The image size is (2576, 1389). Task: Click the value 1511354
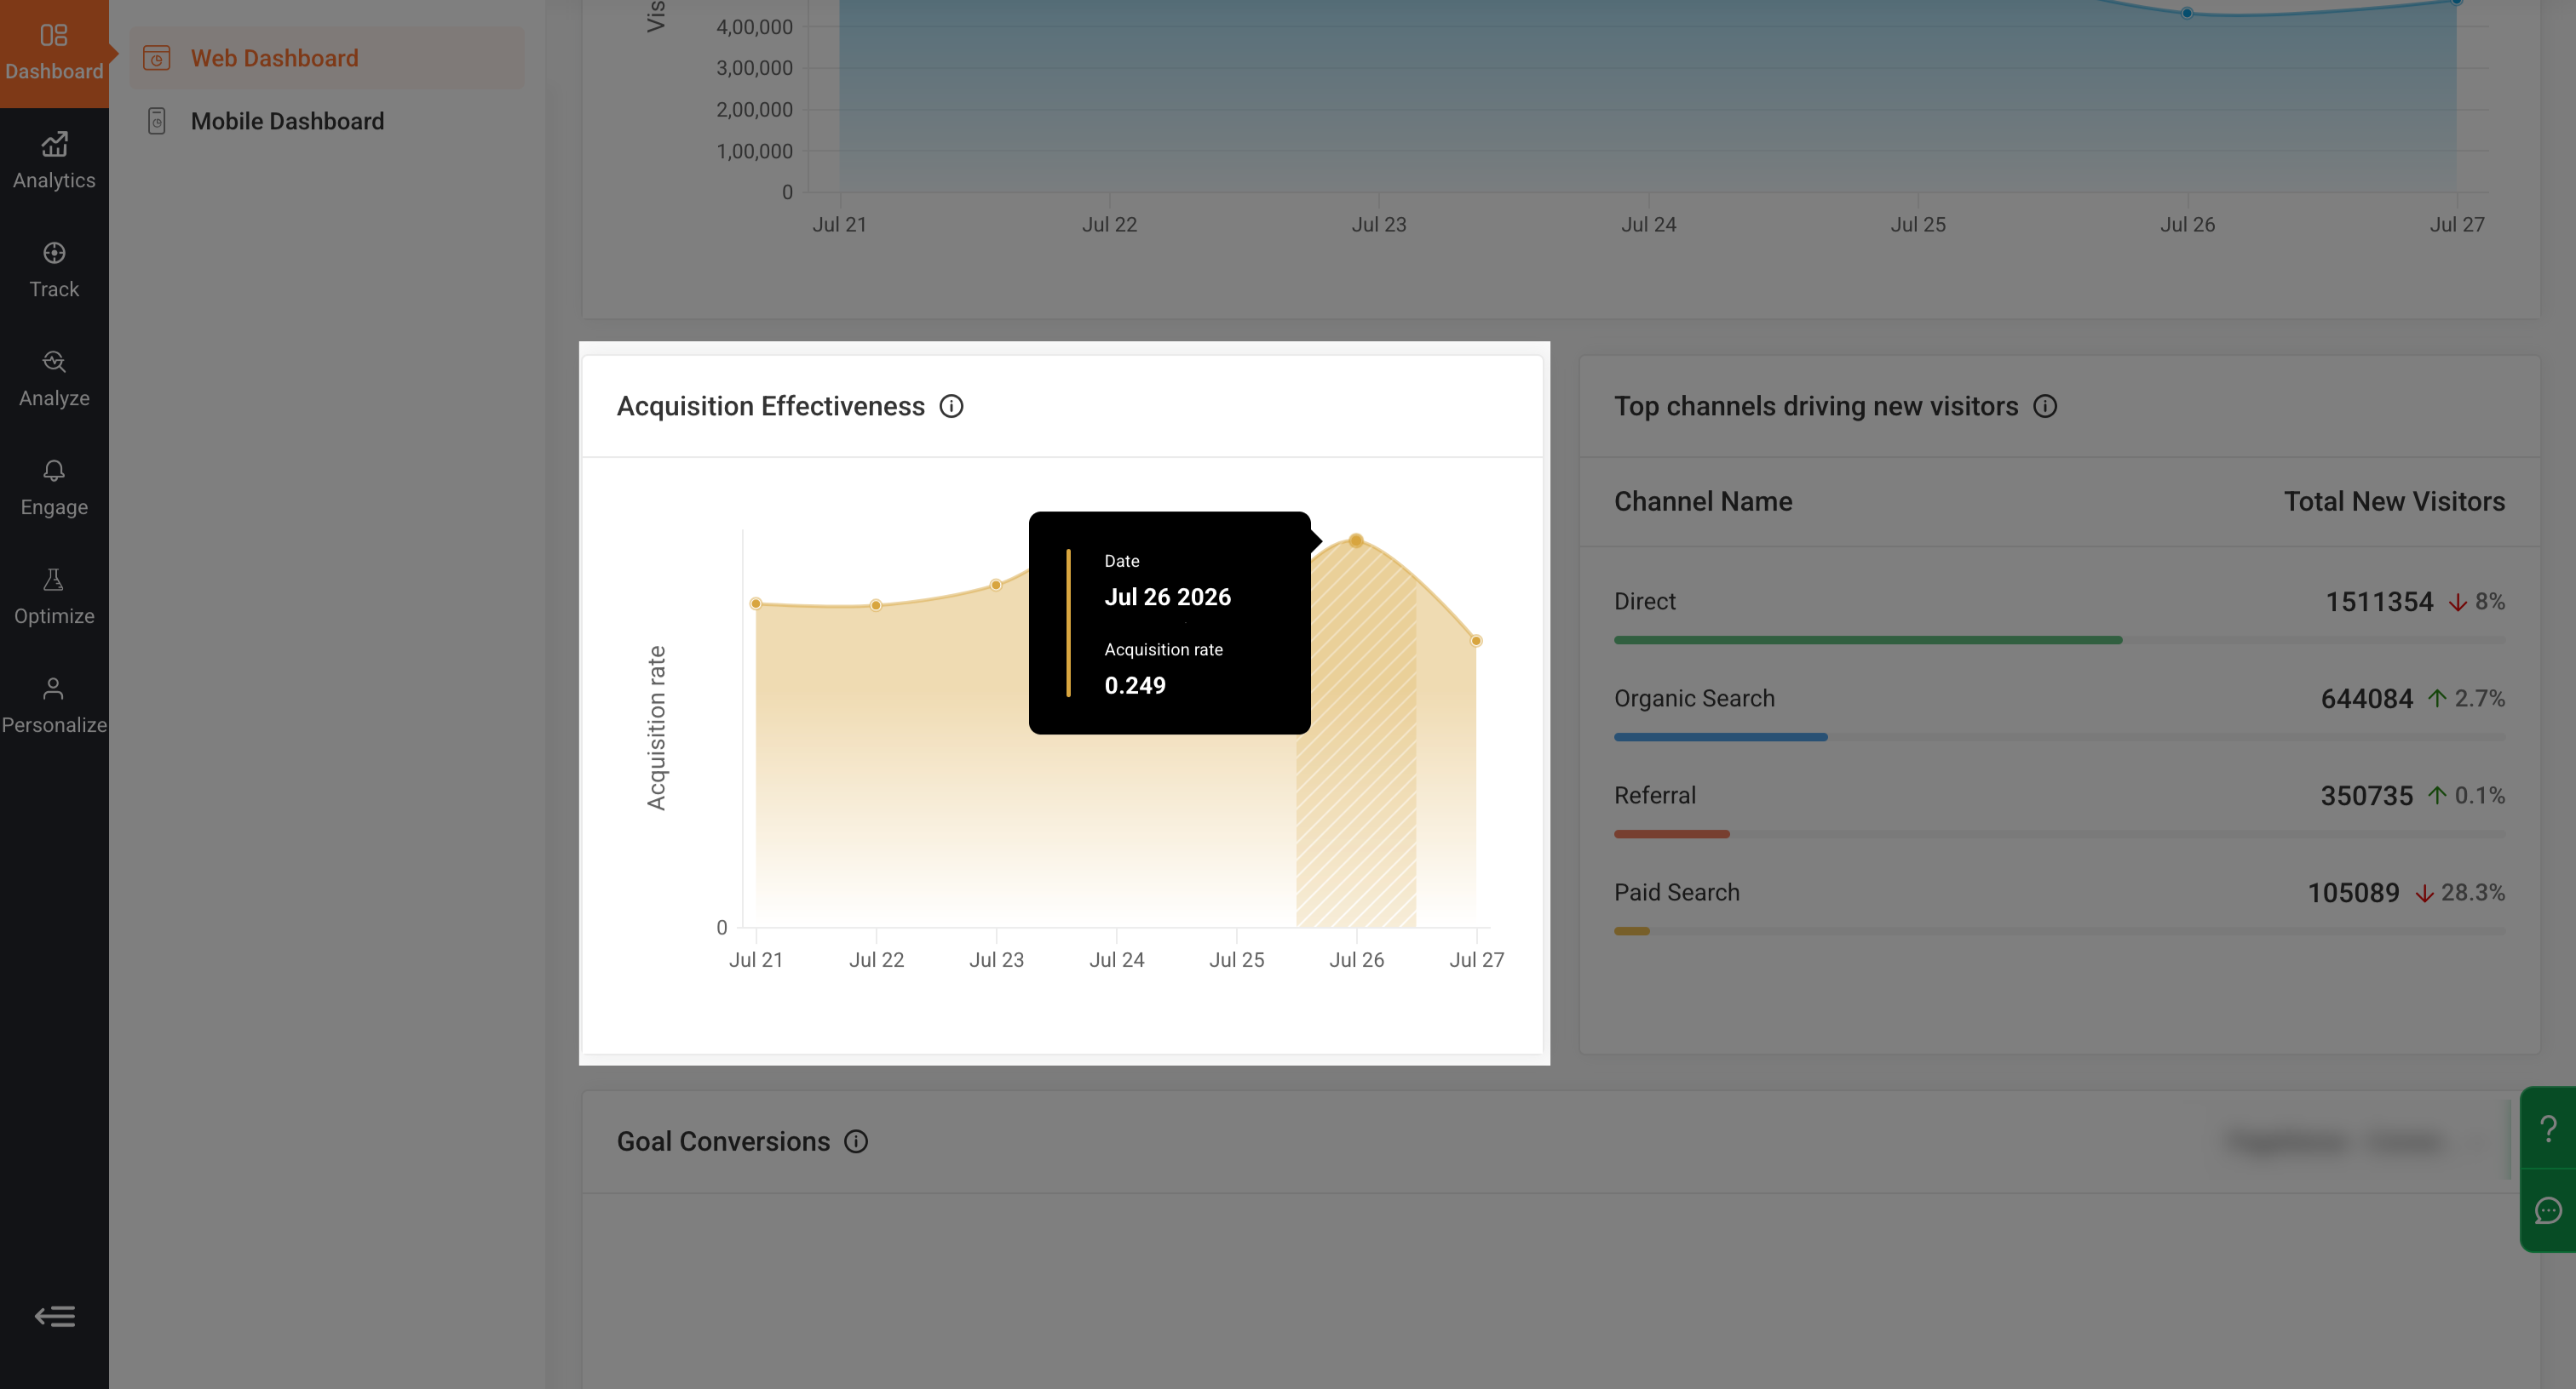2379,602
